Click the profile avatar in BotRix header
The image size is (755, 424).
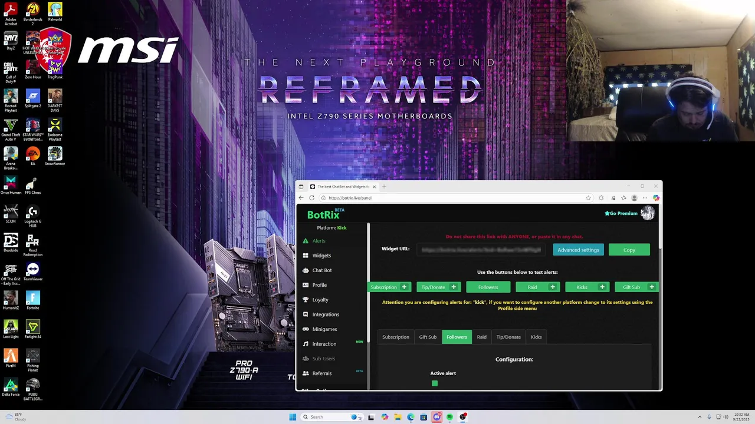(648, 213)
